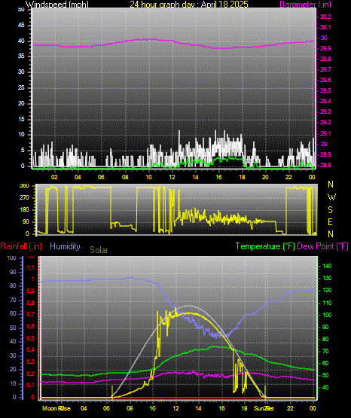Click the N compass label at top
Image resolution: width=351 pixels, height=418 pixels.
pos(331,185)
